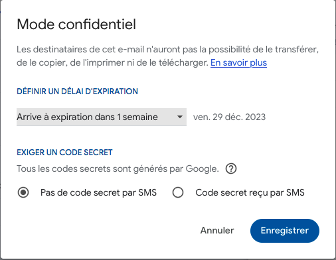The height and width of the screenshot is (260, 336).
Task: Click the words '1 semaine' inside the expiration selector
Action: [x=137, y=117]
